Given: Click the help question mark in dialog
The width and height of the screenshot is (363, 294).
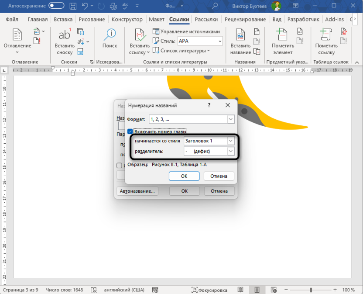Looking at the screenshot, I should click(209, 105).
